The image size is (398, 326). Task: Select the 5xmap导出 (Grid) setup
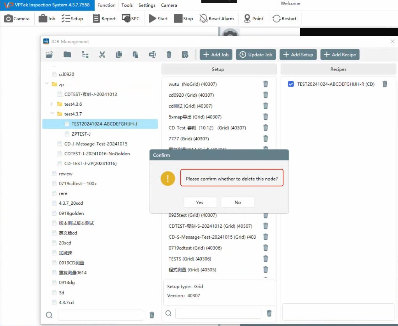tap(195, 117)
